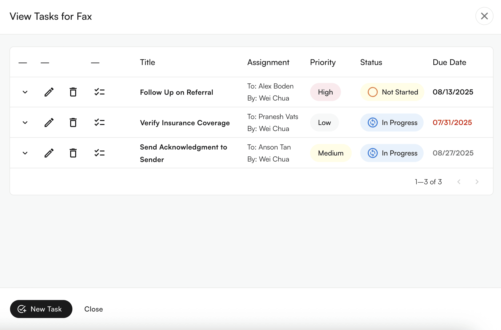The image size is (501, 330).
Task: Open checklist icon for Verify Insurance Coverage
Action: pyautogui.click(x=99, y=122)
